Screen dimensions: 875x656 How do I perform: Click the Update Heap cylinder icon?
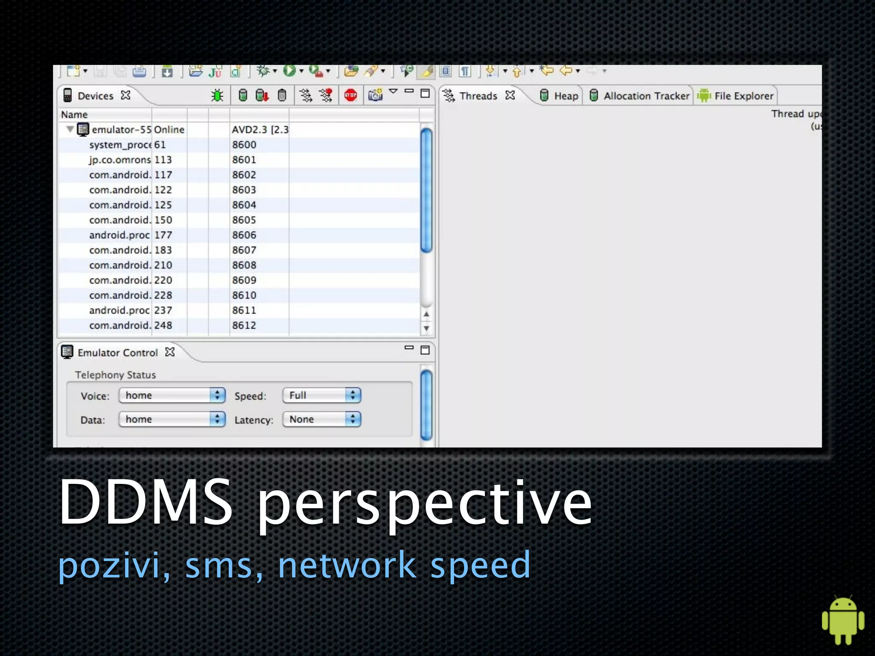(x=243, y=95)
